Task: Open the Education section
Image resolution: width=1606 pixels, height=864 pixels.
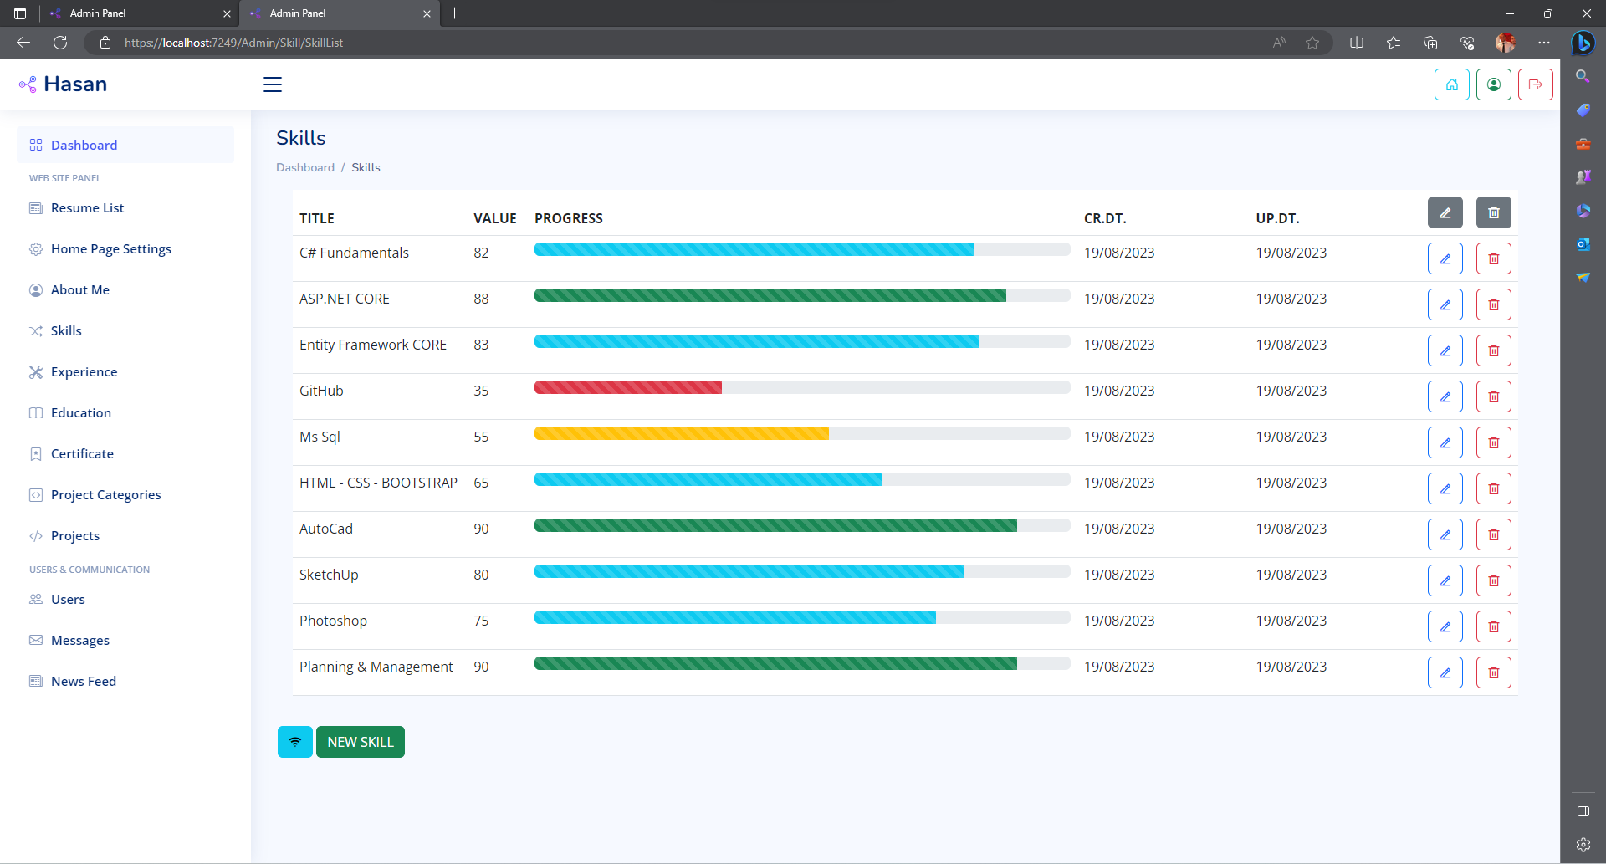Action: coord(125,413)
